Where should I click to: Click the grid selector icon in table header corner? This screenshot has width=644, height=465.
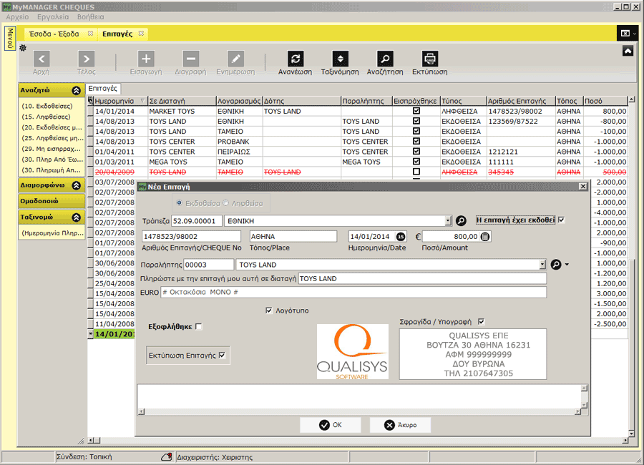(x=91, y=100)
